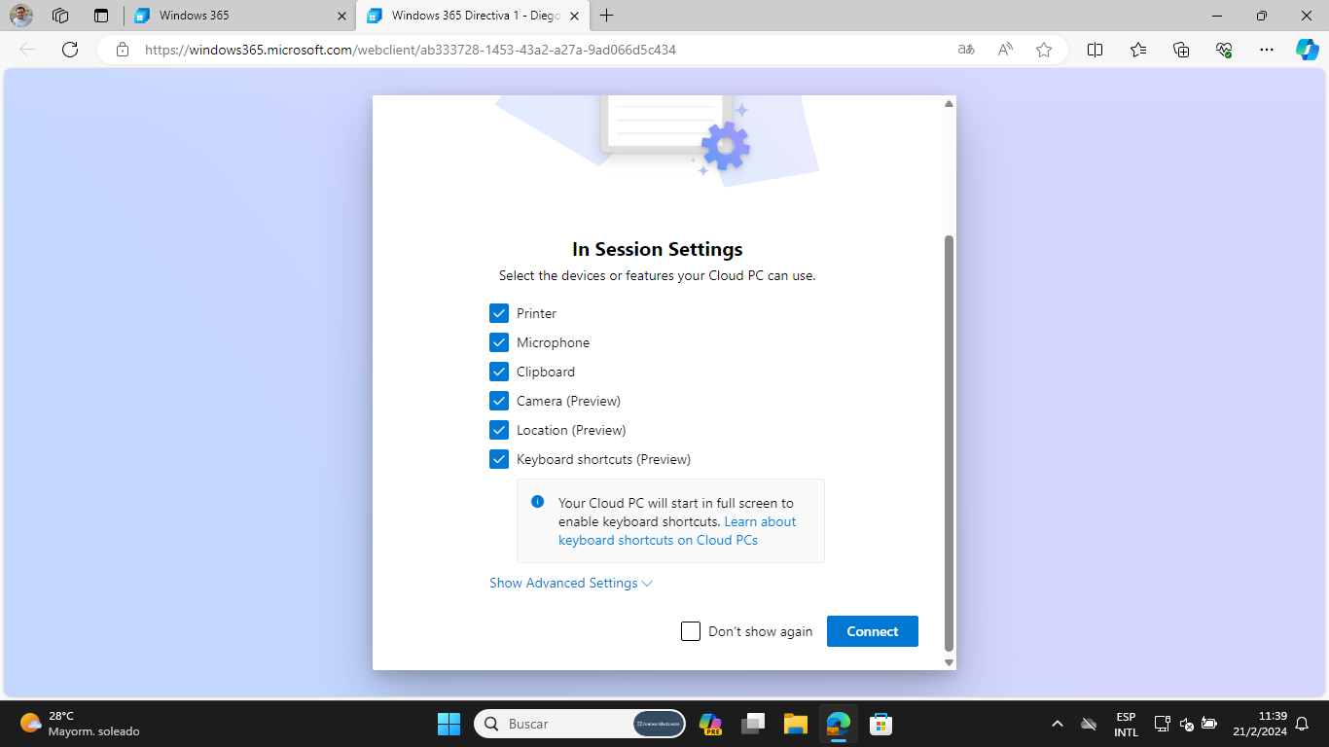The image size is (1329, 747).
Task: Open Task View on taskbar
Action: [x=753, y=724]
